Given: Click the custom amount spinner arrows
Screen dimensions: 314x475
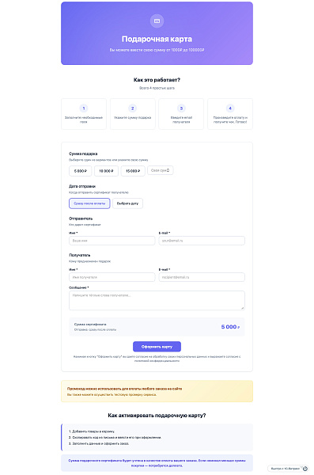Looking at the screenshot, I should pyautogui.click(x=168, y=170).
